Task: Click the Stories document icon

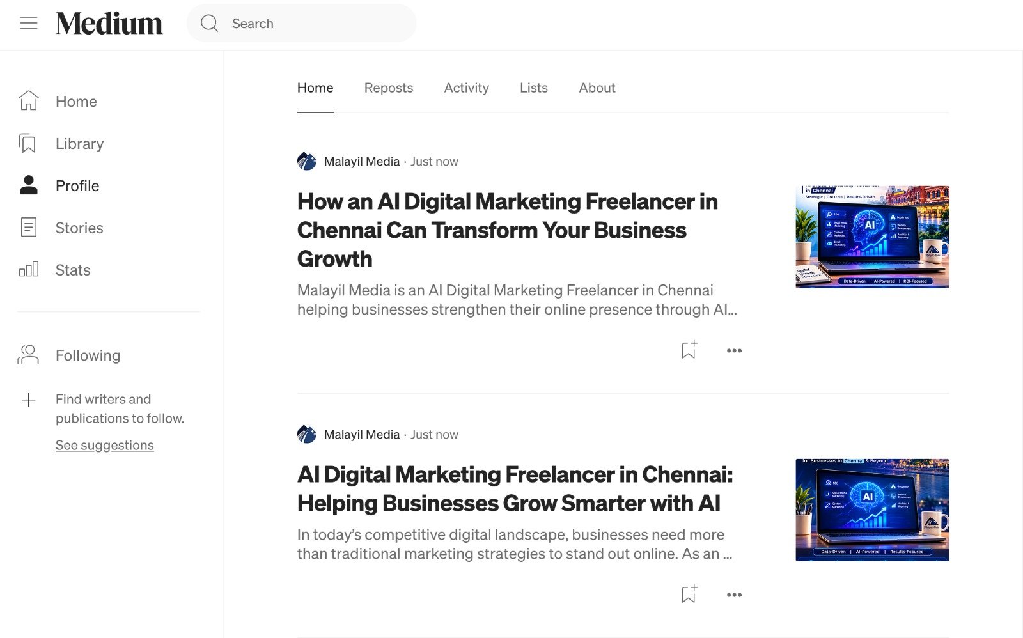Action: pyautogui.click(x=29, y=228)
